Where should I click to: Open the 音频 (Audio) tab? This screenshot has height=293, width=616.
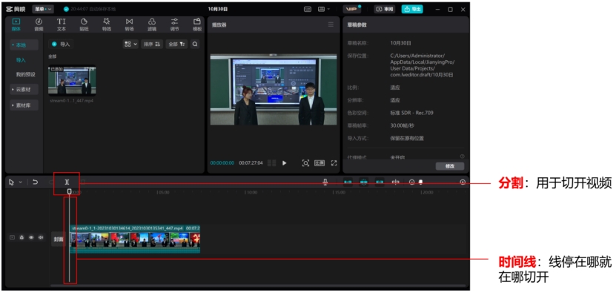tap(39, 24)
